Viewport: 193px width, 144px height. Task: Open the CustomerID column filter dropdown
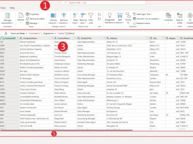click(x=17, y=38)
